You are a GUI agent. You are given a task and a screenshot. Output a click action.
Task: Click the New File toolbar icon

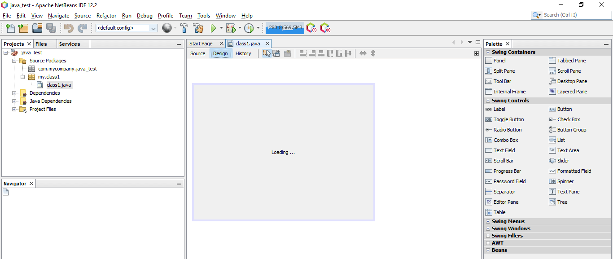10,28
